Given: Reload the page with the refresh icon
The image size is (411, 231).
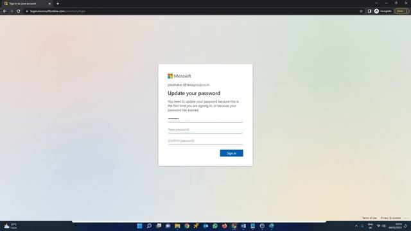Looking at the screenshot, I should pos(19,12).
